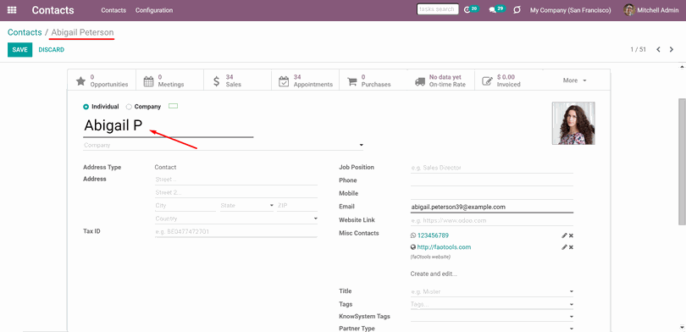The height and width of the screenshot is (332, 686).
Task: Select the Individual radio button
Action: [86, 107]
